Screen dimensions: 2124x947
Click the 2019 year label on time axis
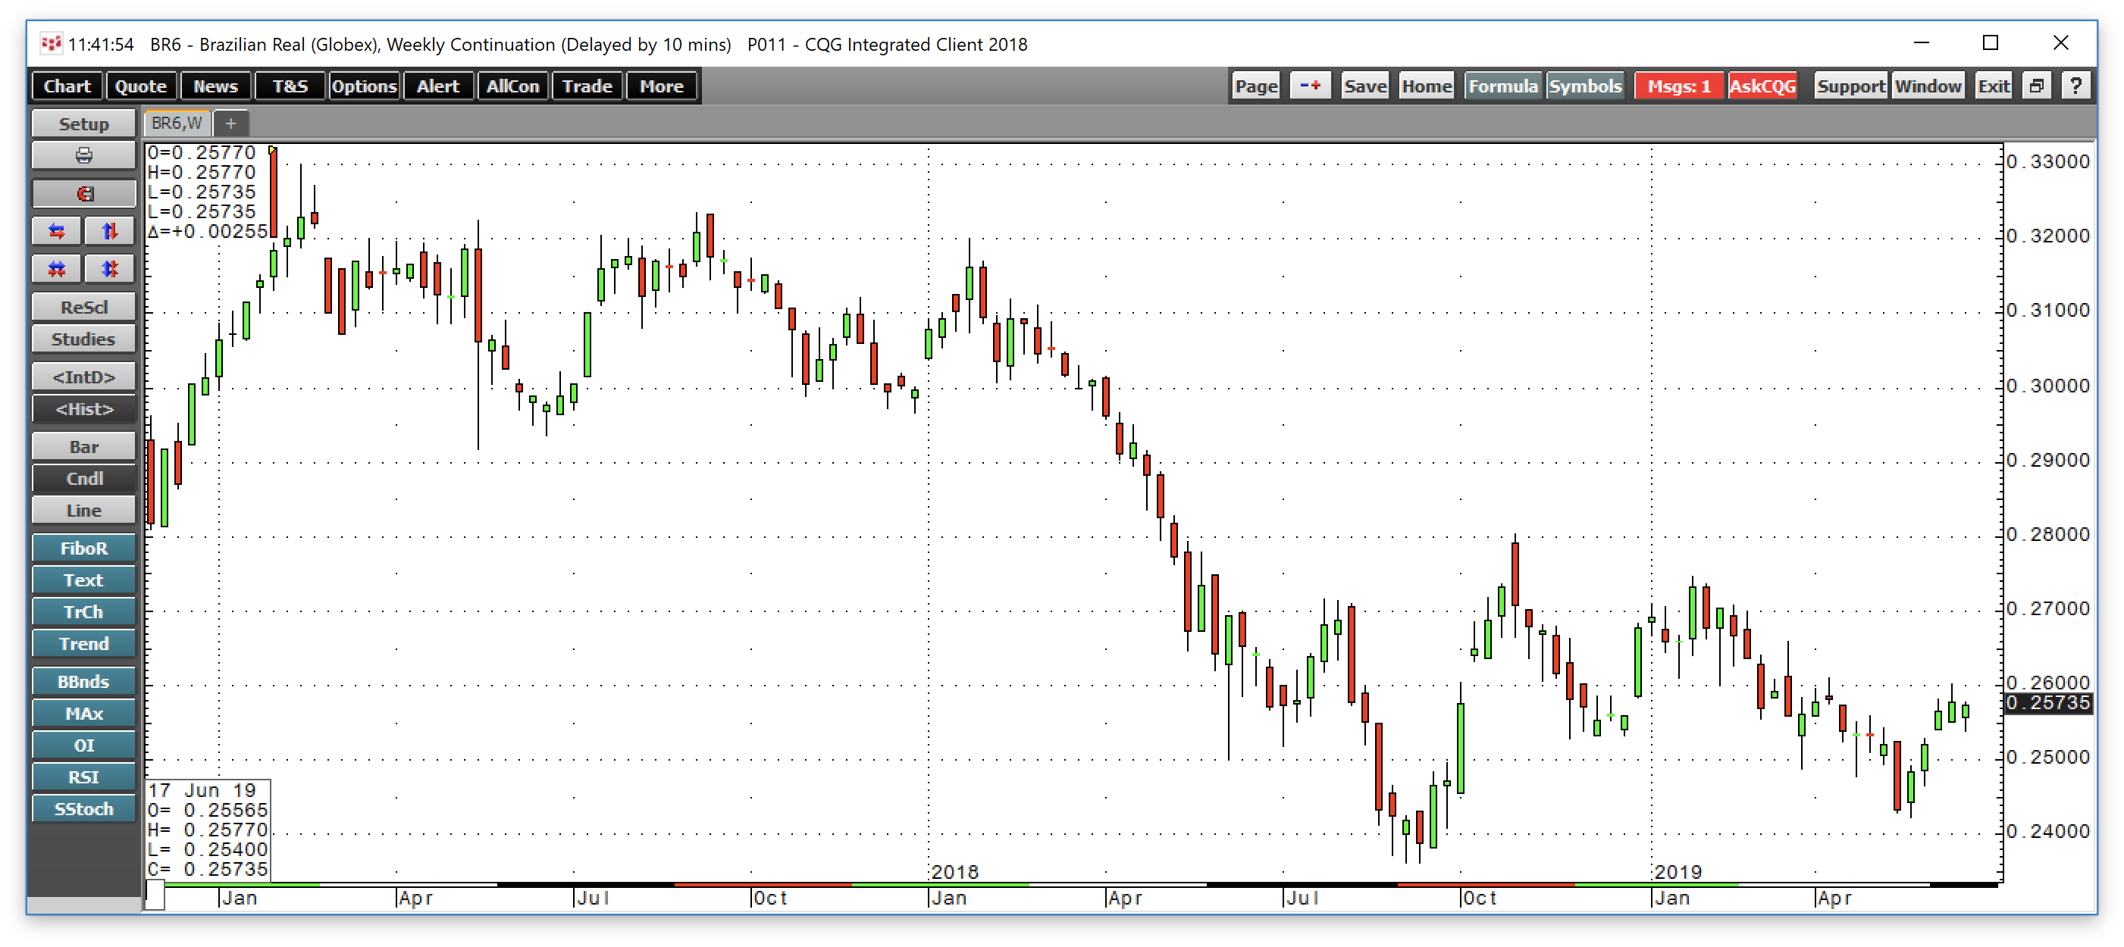point(1678,872)
